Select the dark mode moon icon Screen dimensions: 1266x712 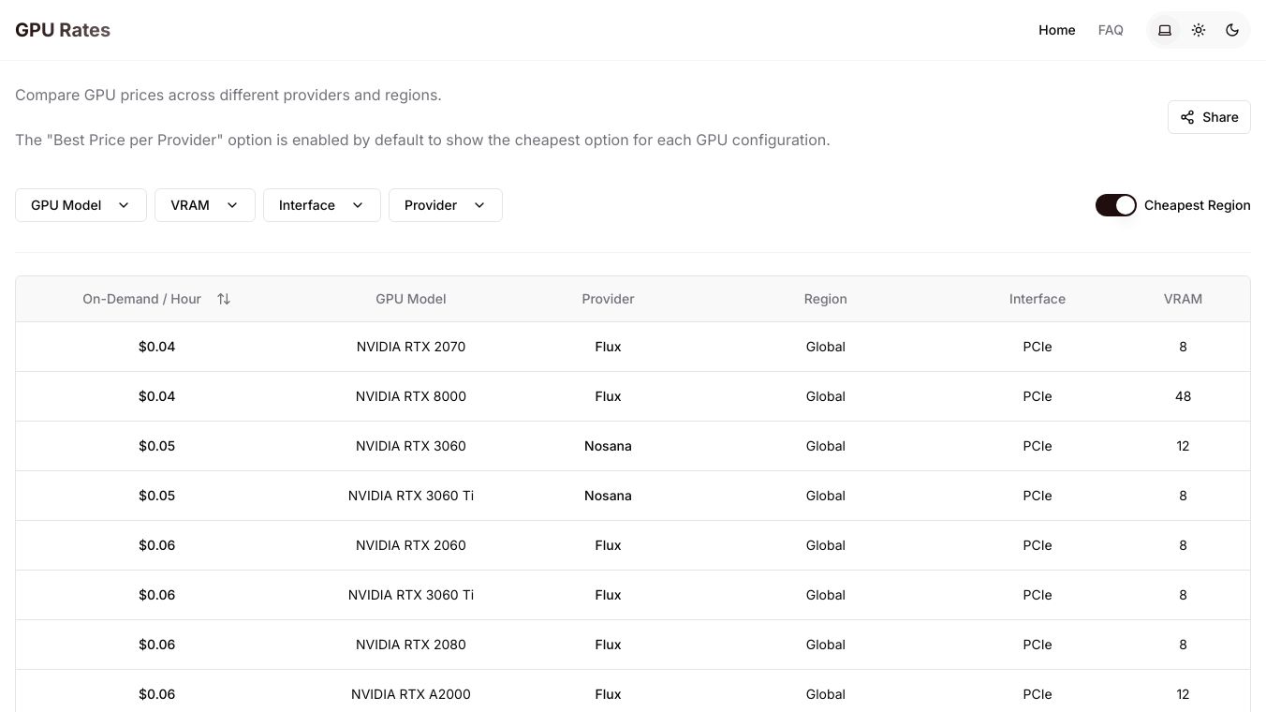(x=1232, y=30)
